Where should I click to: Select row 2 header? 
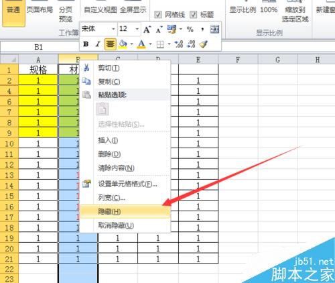pos(9,80)
